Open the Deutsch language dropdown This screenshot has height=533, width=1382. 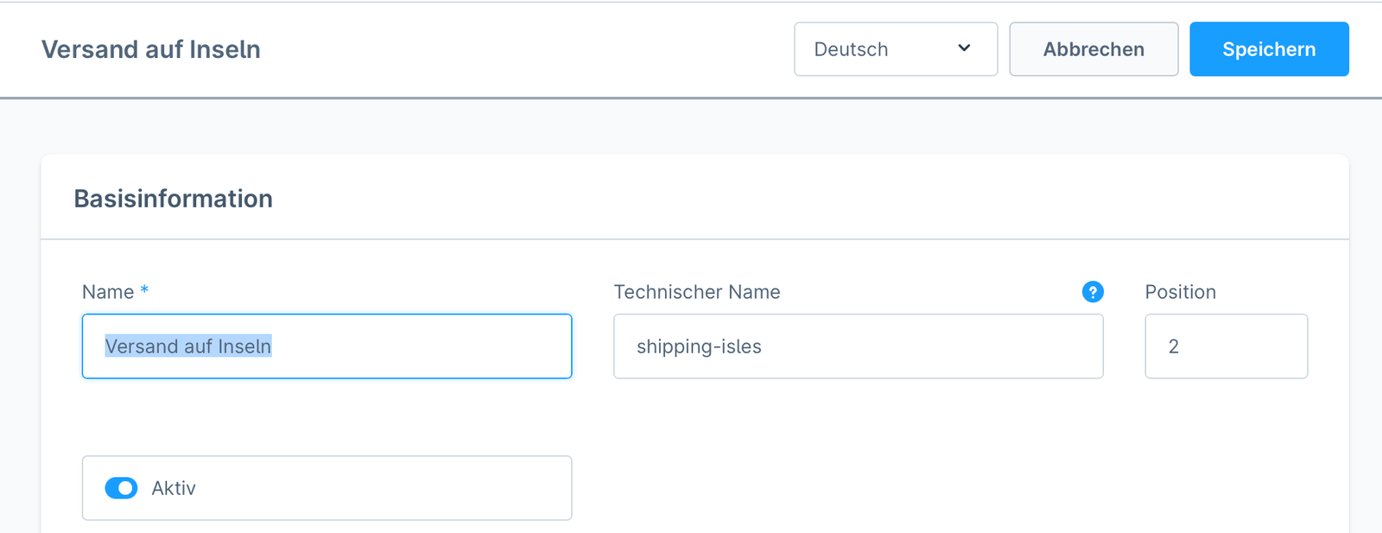[x=895, y=49]
